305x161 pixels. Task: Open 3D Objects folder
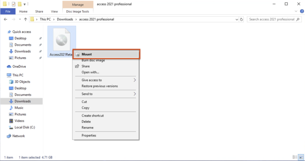[22, 82]
